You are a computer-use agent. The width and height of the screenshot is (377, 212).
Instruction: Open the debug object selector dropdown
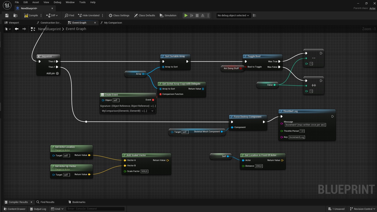233,15
